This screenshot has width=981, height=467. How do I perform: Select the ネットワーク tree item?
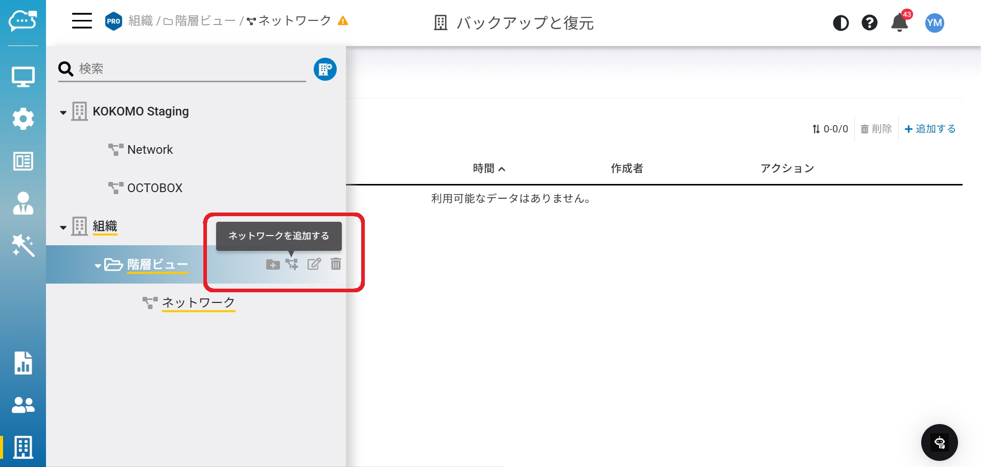(198, 302)
